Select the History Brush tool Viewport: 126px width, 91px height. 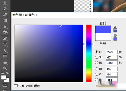click(5, 9)
